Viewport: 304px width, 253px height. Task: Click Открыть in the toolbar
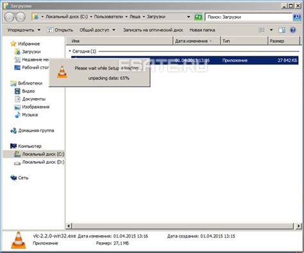60,30
